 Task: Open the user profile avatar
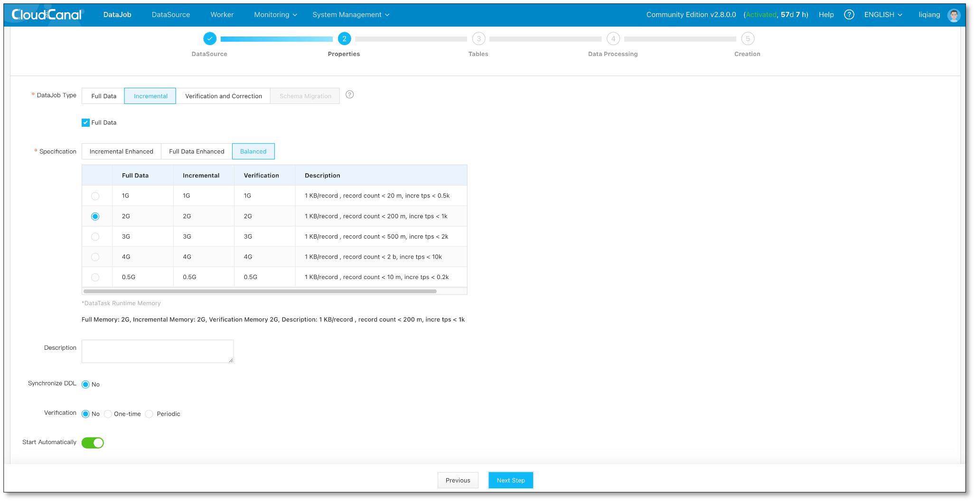pyautogui.click(x=954, y=15)
